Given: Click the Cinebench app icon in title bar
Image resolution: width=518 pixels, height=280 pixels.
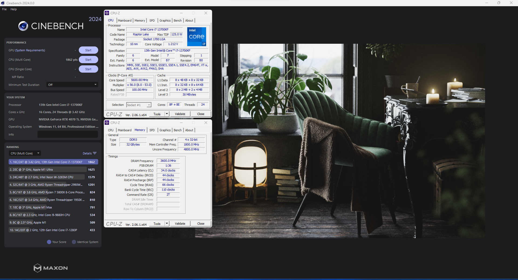Looking at the screenshot, I should tap(3, 3).
